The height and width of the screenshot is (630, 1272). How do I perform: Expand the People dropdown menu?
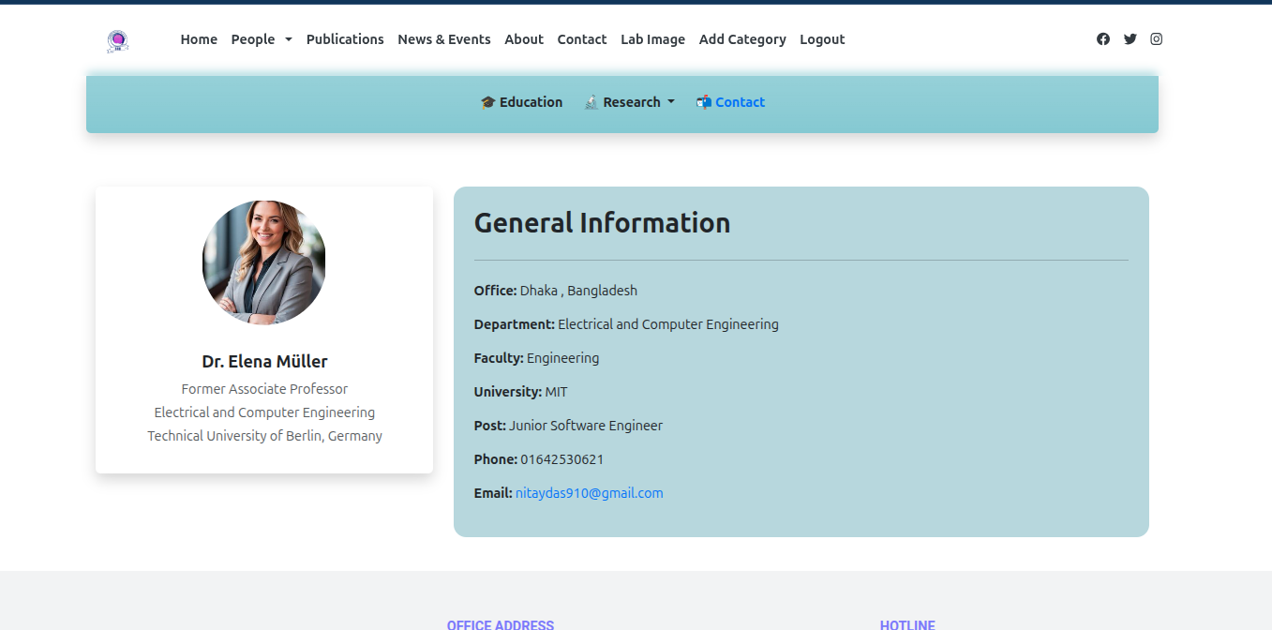[262, 39]
